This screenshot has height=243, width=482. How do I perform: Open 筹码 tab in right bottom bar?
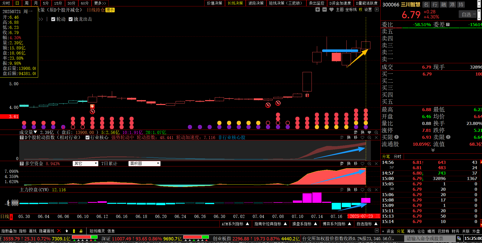pos(411,231)
